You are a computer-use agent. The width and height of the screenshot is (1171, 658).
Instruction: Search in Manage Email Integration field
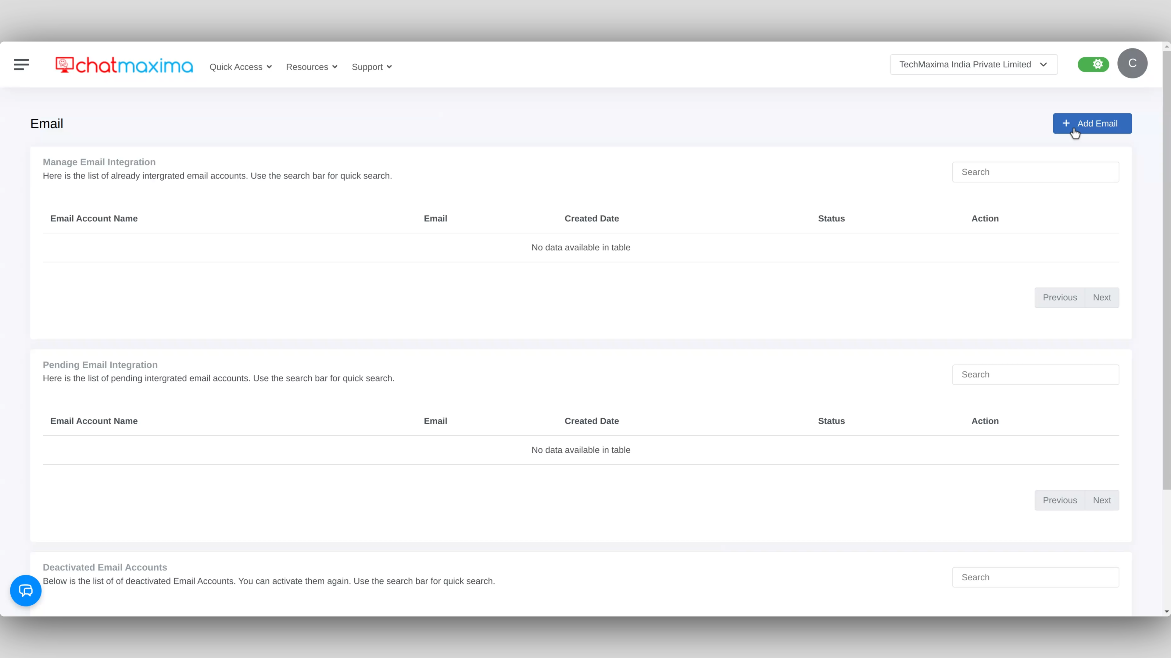pyautogui.click(x=1036, y=172)
